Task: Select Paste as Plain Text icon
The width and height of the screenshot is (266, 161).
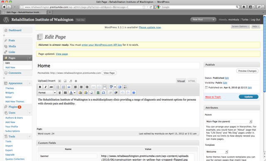Action: tap(80, 93)
